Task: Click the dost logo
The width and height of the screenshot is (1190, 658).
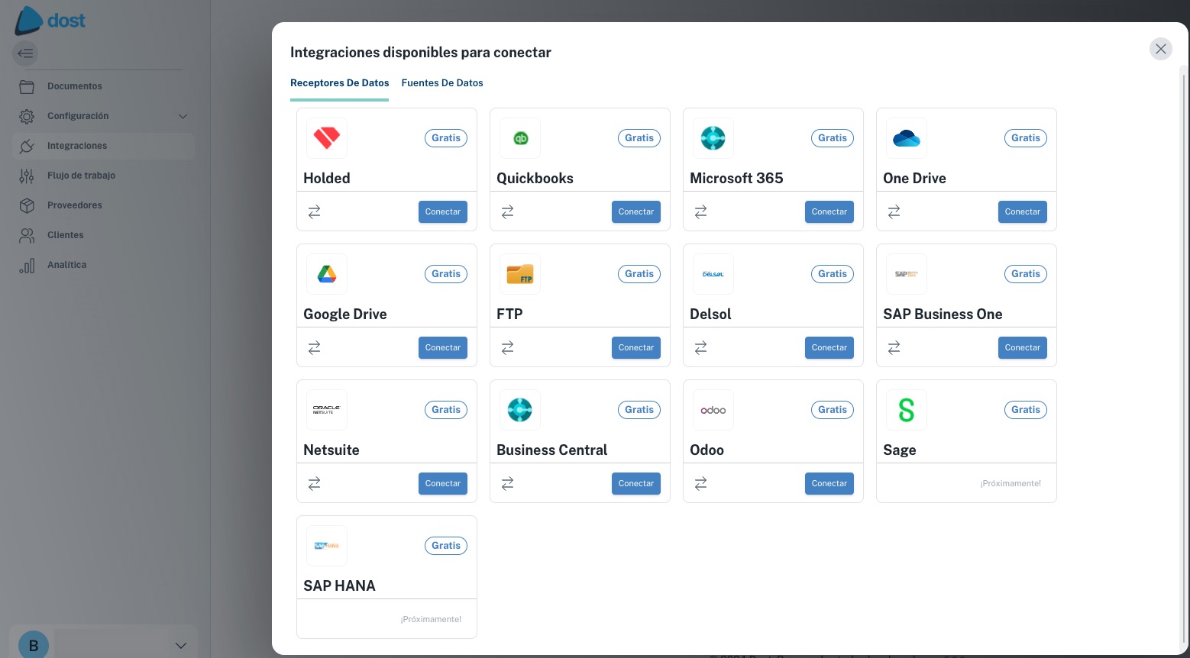Action: pyautogui.click(x=50, y=21)
